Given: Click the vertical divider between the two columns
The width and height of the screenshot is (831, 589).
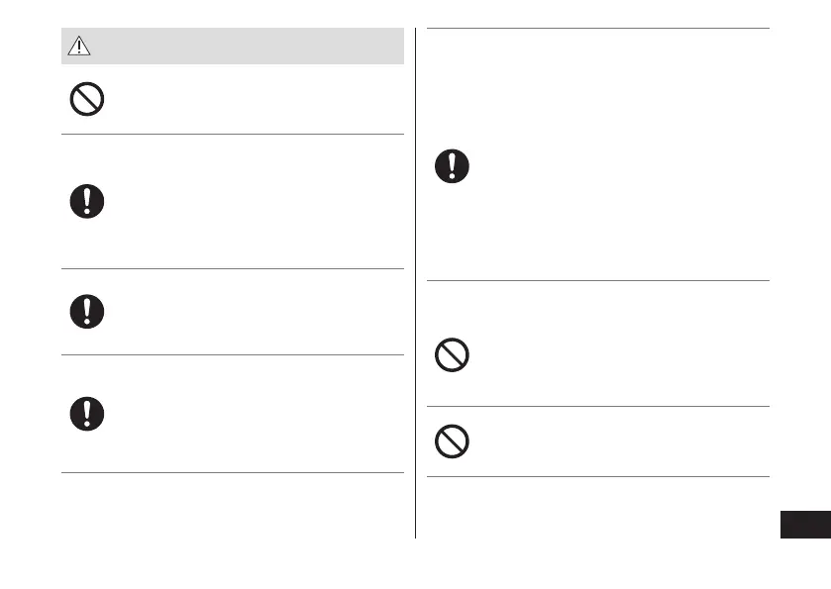Looking at the screenshot, I should [415, 297].
